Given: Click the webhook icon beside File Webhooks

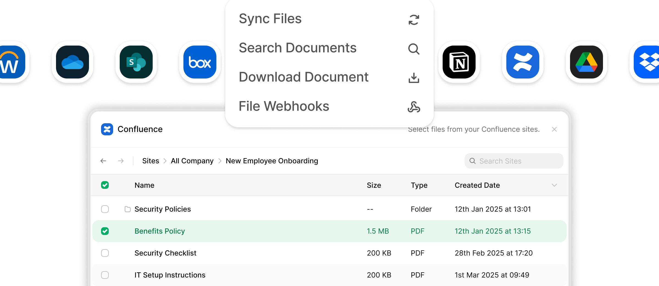Looking at the screenshot, I should click(x=414, y=107).
